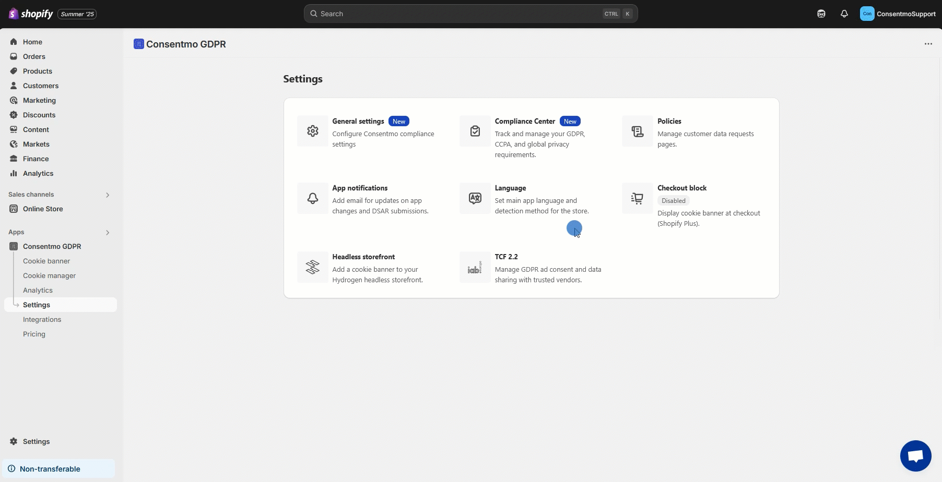Click the Language translate icon

coord(475,198)
